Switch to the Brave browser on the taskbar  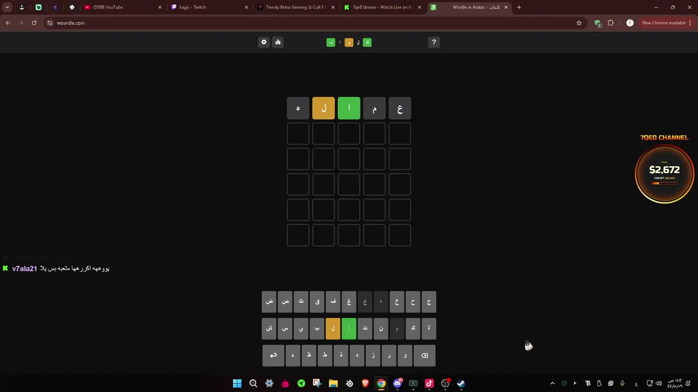(365, 383)
